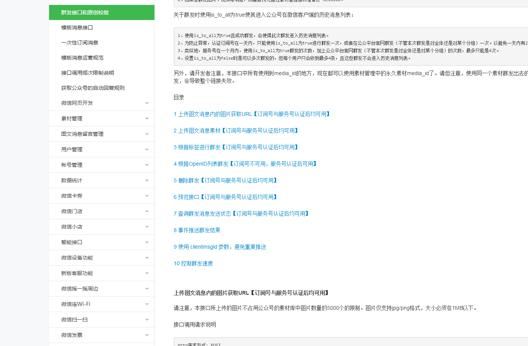Viewport: 528px width, 346px height.
Task: Expand 微信发票 section arrow
Action: [147, 335]
